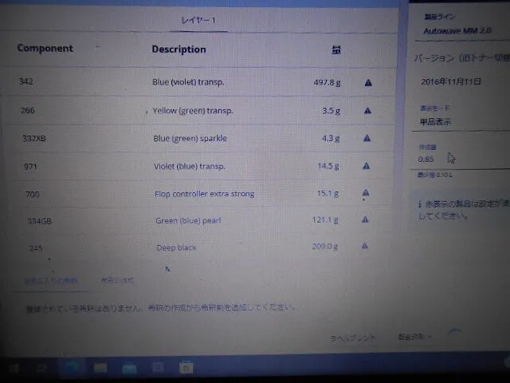Click the Component column header
This screenshot has height=383, width=510.
click(x=45, y=49)
